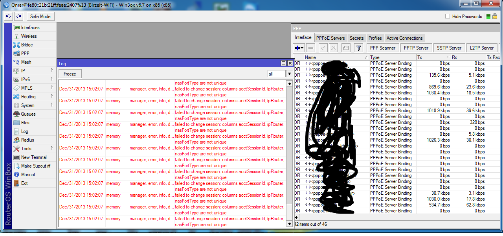
Task: Open the Bridge menu entry
Action: 27,45
